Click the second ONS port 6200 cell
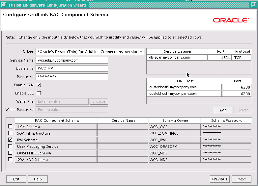The height and width of the screenshot is (186, 258). coord(237,94)
